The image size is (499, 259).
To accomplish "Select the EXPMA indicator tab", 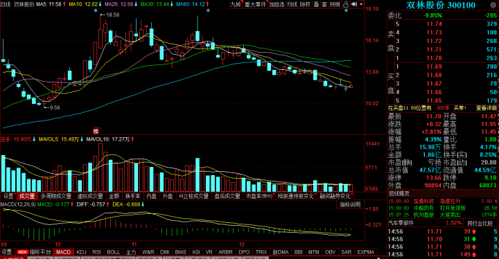I will (366, 252).
